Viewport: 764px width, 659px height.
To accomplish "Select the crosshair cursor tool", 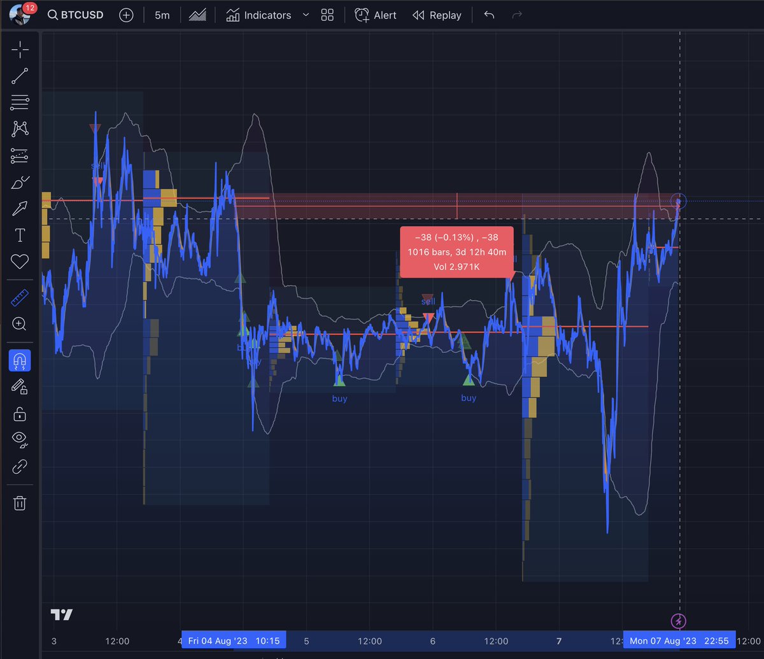I will pyautogui.click(x=20, y=50).
